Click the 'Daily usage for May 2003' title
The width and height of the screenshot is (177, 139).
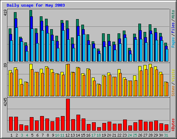click(36, 5)
